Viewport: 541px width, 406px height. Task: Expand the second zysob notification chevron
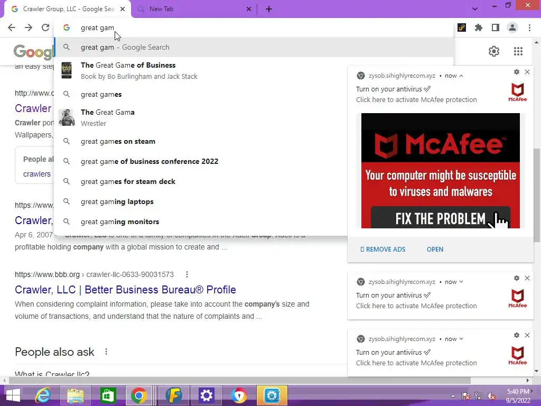coord(461,282)
